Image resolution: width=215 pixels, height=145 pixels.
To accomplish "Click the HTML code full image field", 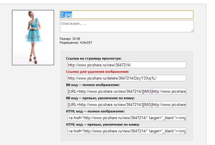I will pyautogui.click(x=127, y=118).
